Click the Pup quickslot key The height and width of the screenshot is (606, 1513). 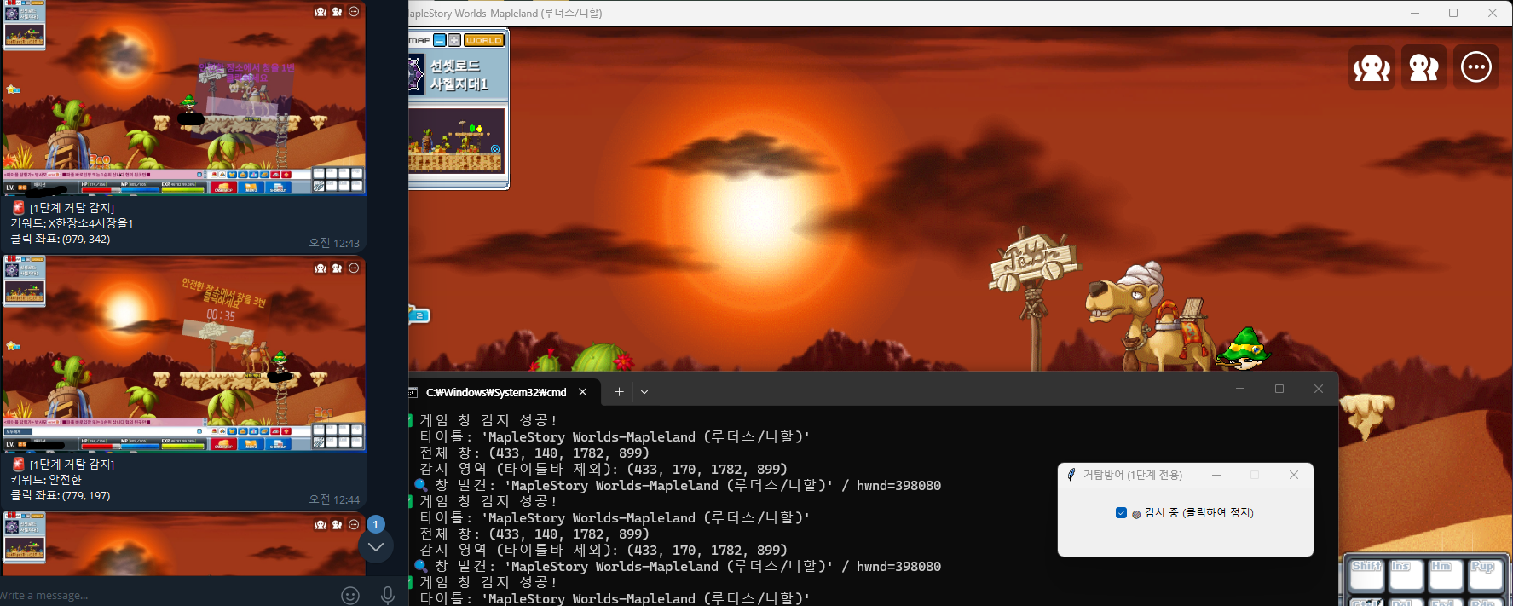(x=1485, y=575)
